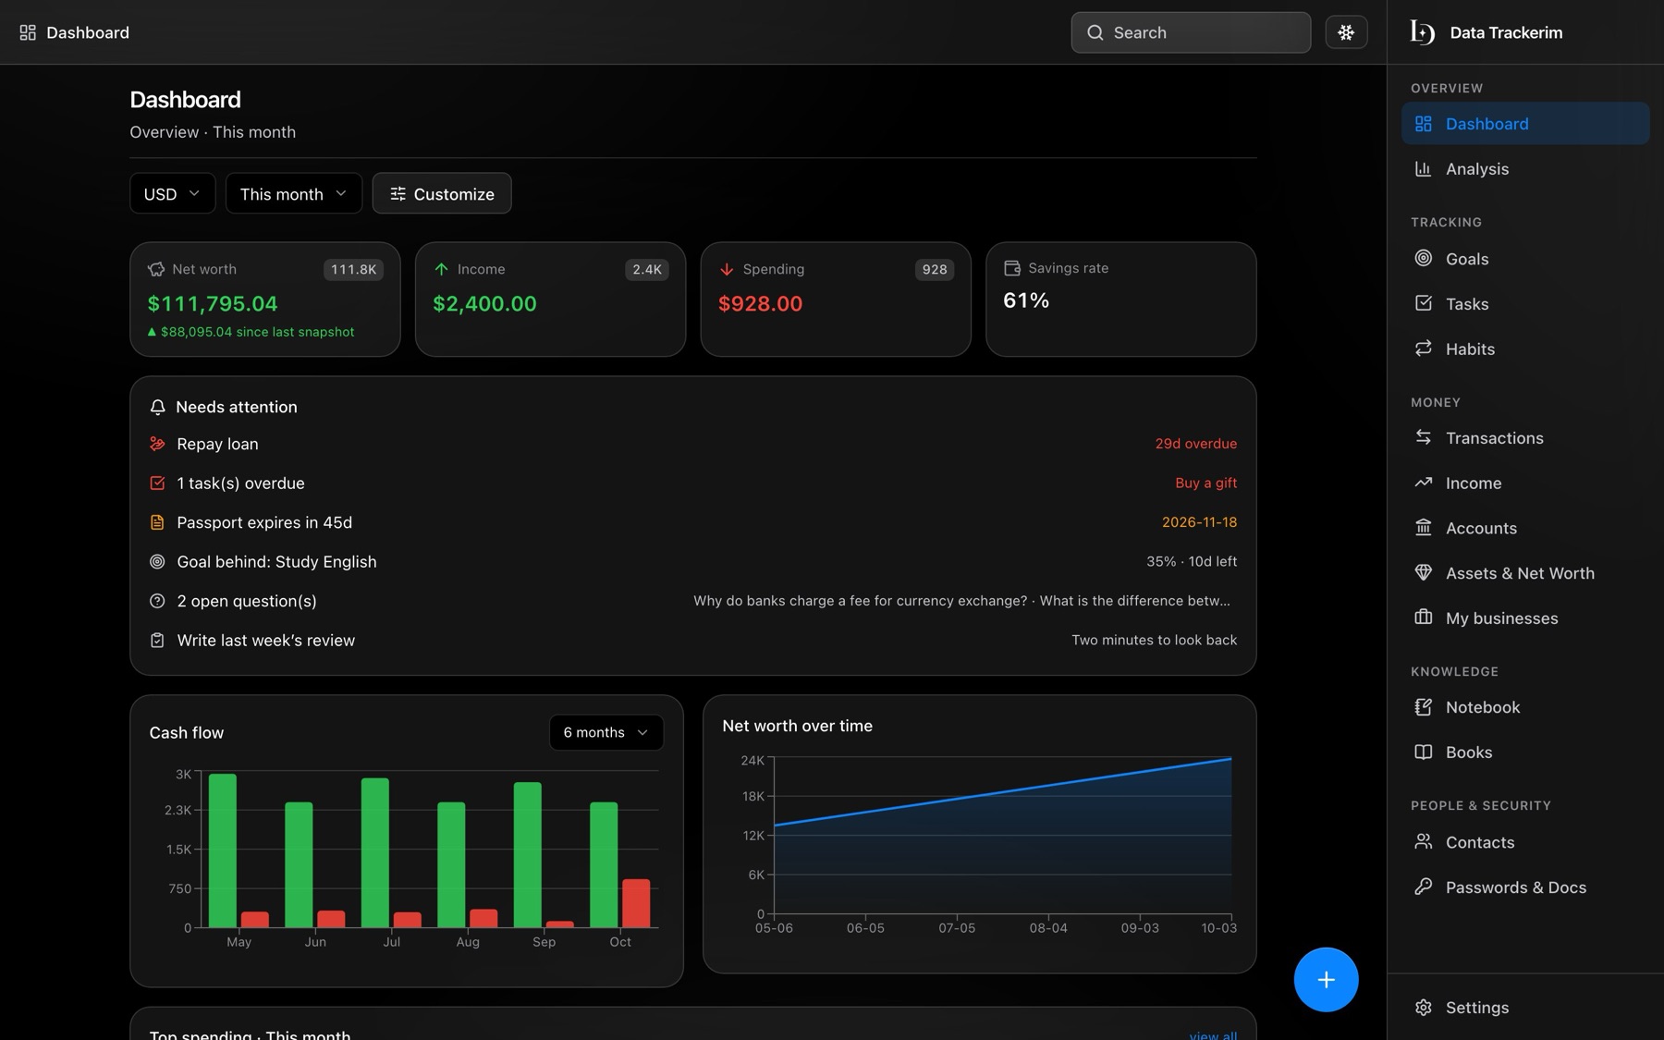The width and height of the screenshot is (1664, 1040).
Task: Click the Customize button
Action: pos(442,193)
